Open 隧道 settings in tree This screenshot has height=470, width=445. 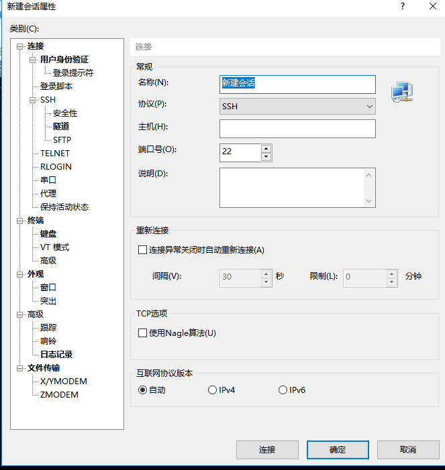[x=61, y=127]
